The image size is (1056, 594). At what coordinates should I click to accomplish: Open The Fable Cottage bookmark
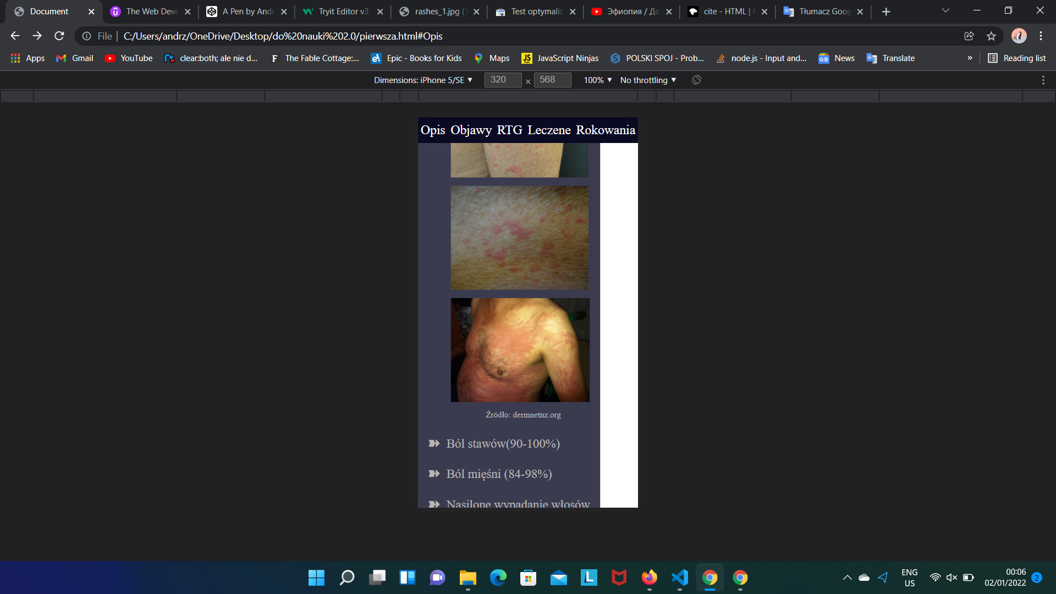click(x=315, y=58)
